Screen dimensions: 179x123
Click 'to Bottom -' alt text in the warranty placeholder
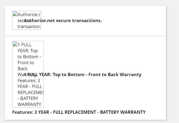pyautogui.click(x=29, y=57)
